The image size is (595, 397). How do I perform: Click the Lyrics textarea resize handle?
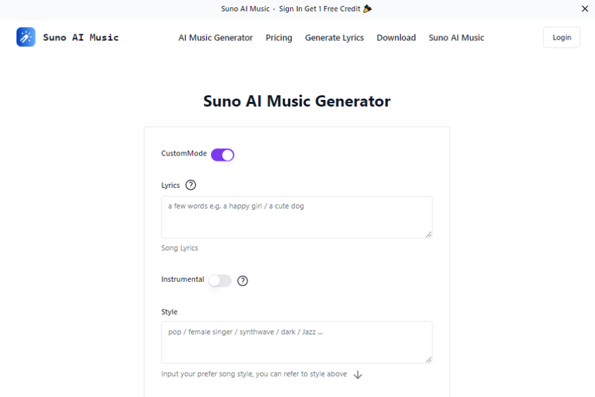click(x=429, y=236)
